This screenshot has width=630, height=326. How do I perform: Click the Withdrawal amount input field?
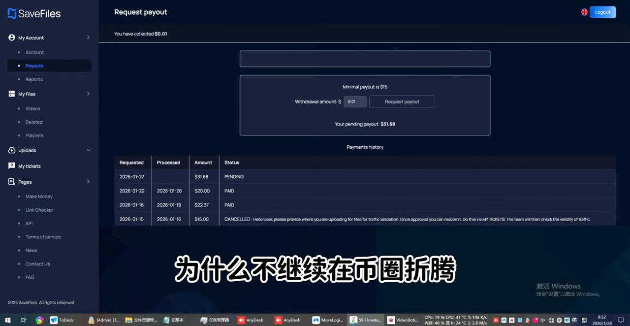point(355,101)
